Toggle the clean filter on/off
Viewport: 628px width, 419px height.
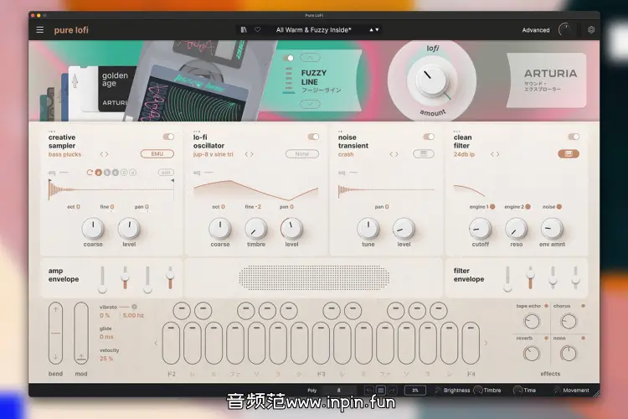[574, 137]
